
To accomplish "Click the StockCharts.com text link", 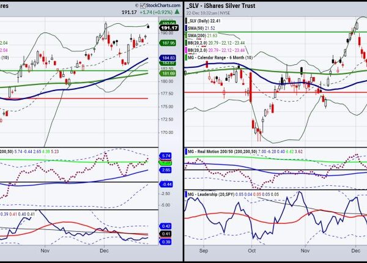I will click(163, 6).
